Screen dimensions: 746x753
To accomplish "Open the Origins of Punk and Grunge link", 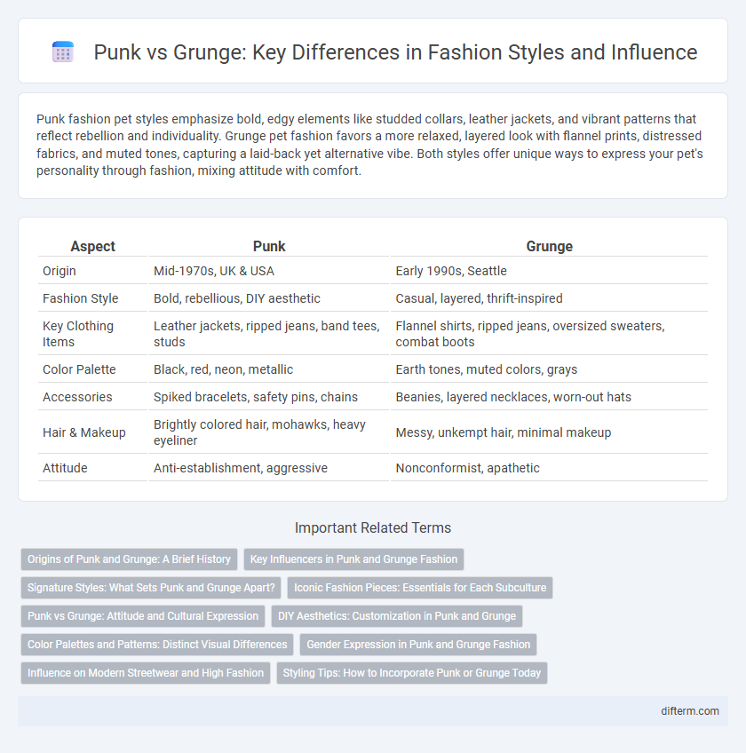I will (129, 559).
